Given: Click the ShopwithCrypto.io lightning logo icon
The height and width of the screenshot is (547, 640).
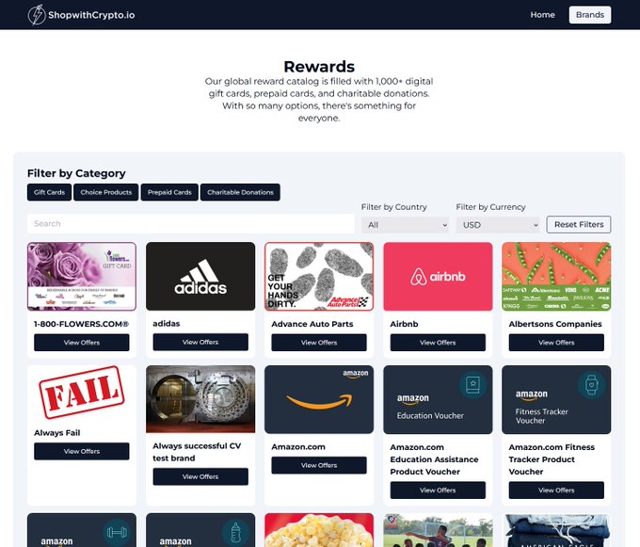Looking at the screenshot, I should click(37, 15).
